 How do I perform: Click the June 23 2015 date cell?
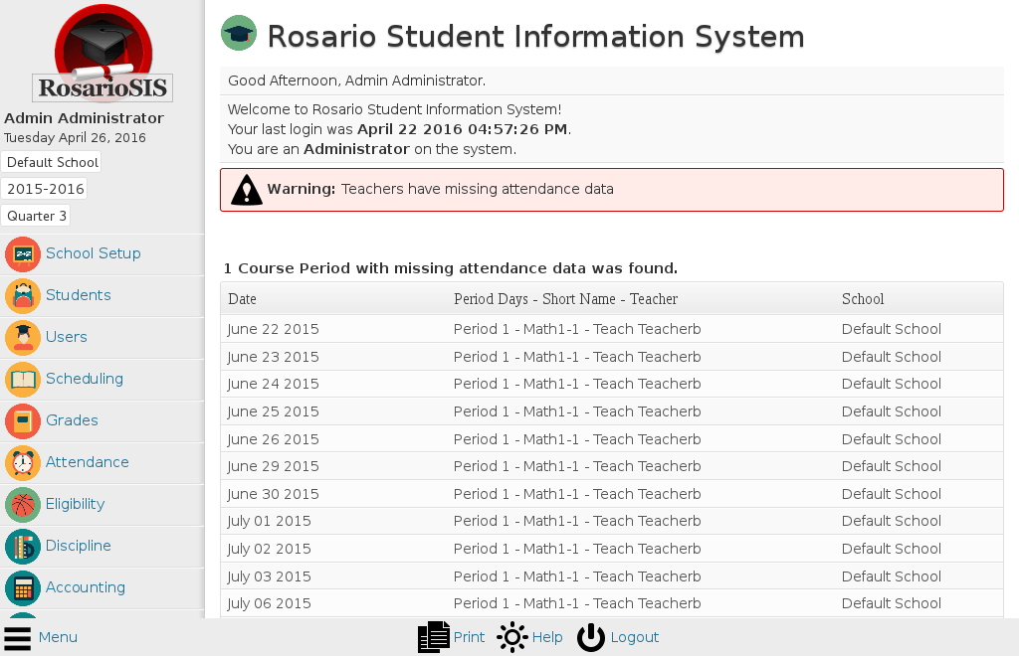pos(273,358)
